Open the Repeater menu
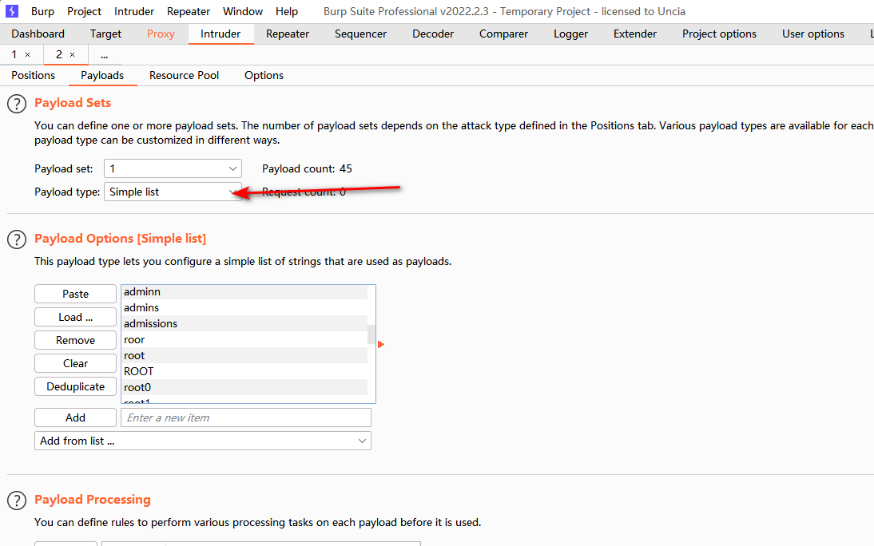The height and width of the screenshot is (546, 874). coord(189,11)
